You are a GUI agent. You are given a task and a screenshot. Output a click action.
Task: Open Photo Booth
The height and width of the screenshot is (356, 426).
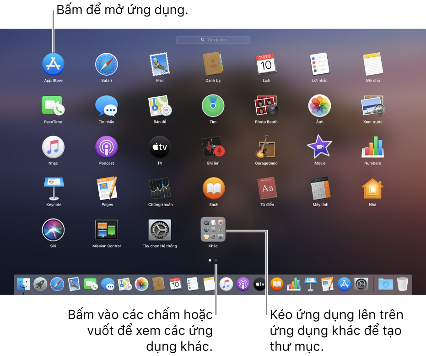point(266,105)
